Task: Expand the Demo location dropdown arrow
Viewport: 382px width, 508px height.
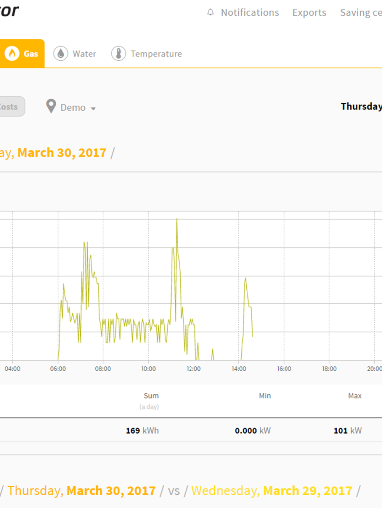Action: point(93,108)
